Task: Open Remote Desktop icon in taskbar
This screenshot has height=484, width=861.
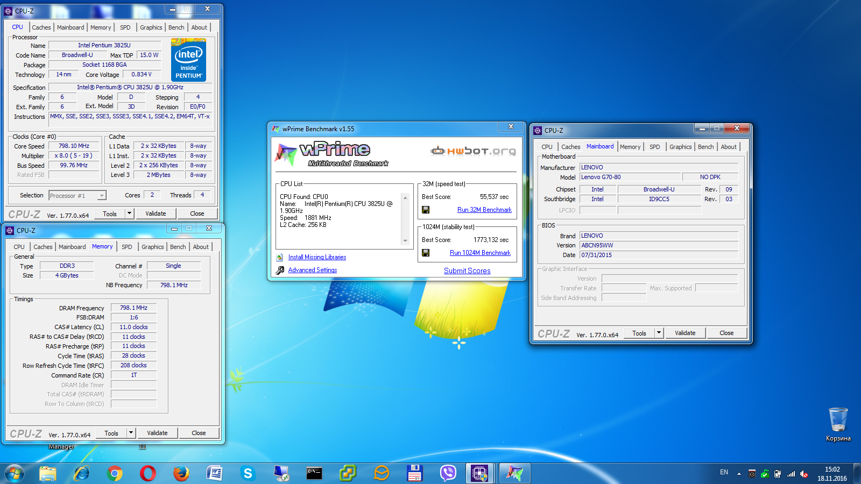Action: [281, 473]
